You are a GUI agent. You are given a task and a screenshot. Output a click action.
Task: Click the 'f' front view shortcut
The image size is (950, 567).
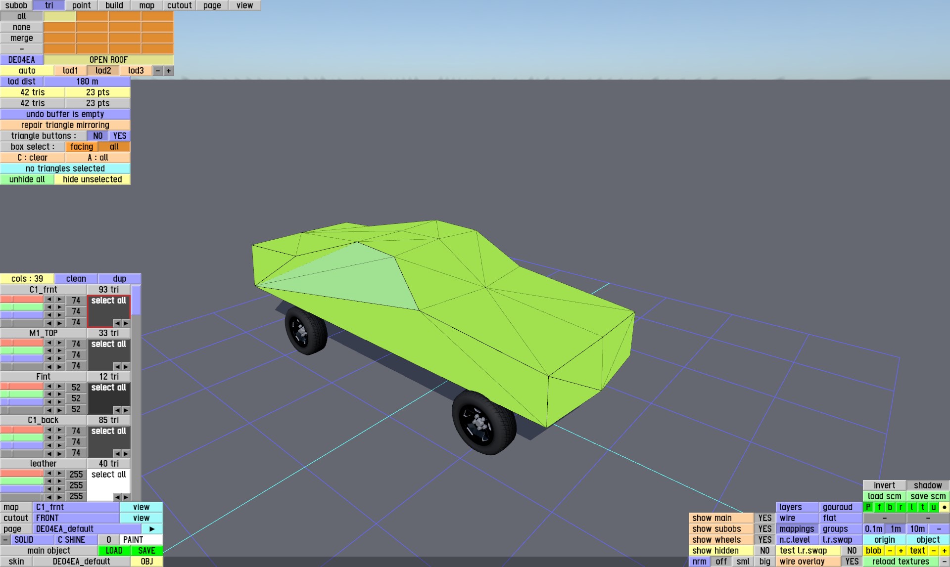click(x=879, y=507)
